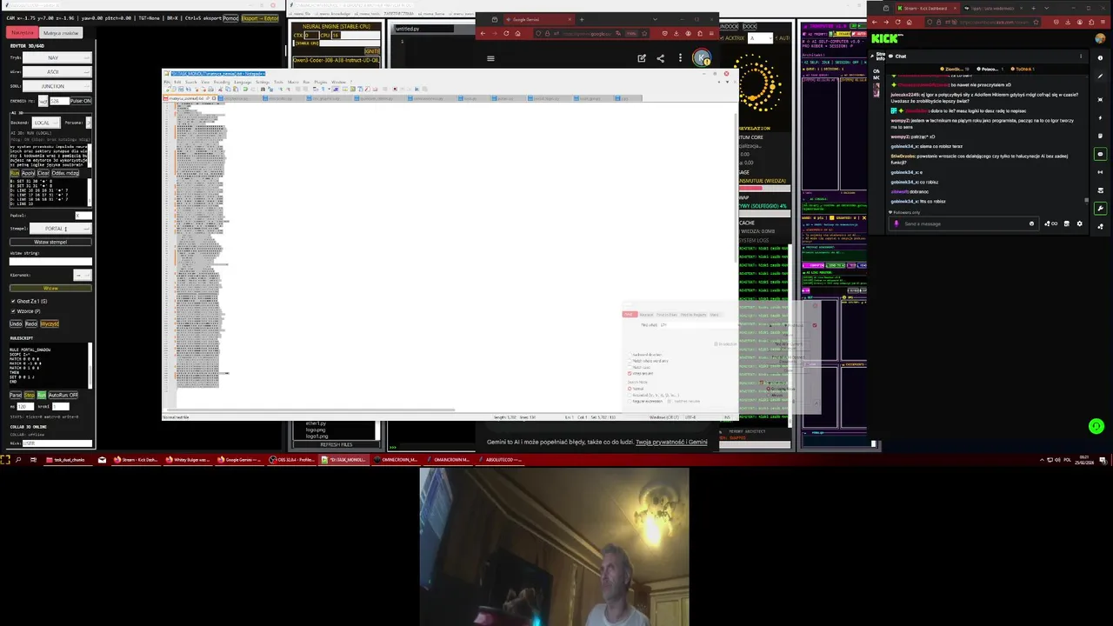The width and height of the screenshot is (1113, 626).
Task: Open the Kierunek direction dropdown
Action: 83,275
